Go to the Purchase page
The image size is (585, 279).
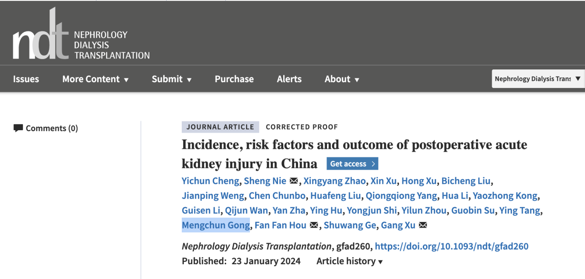pos(234,79)
